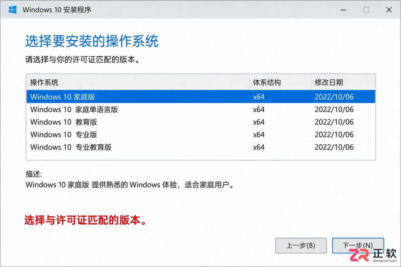Go back with 上一步(B) button

(301, 246)
